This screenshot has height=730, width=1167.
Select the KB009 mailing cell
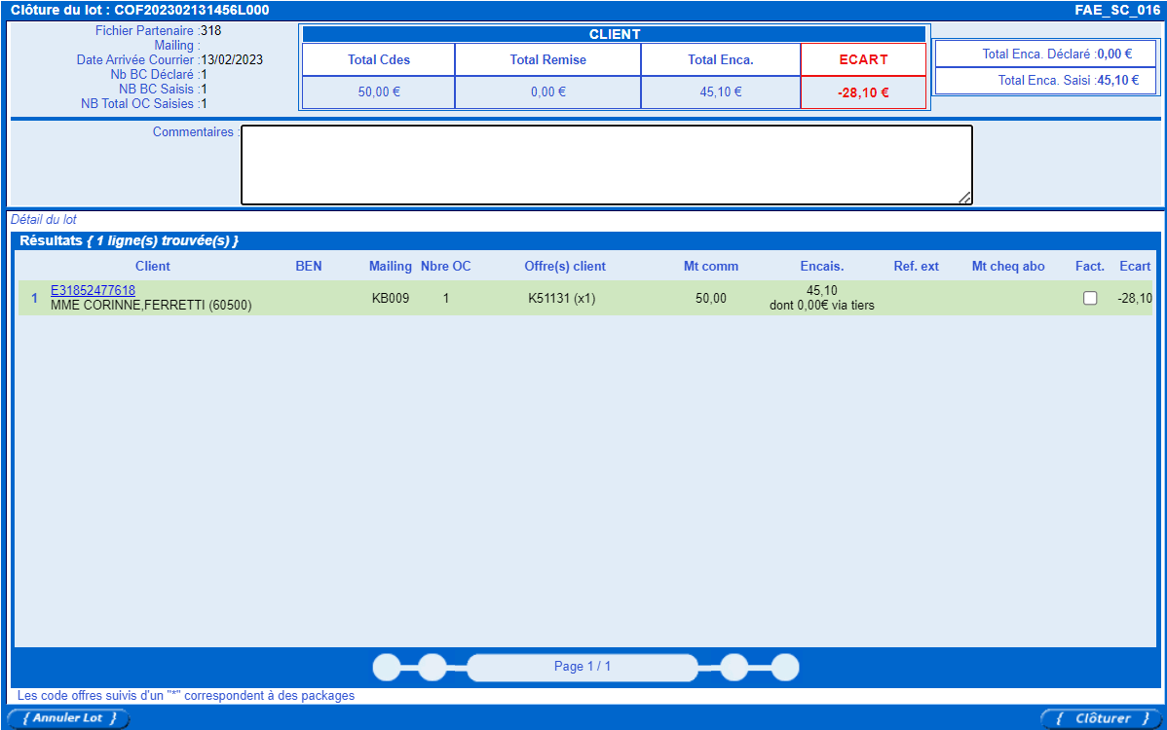point(390,298)
